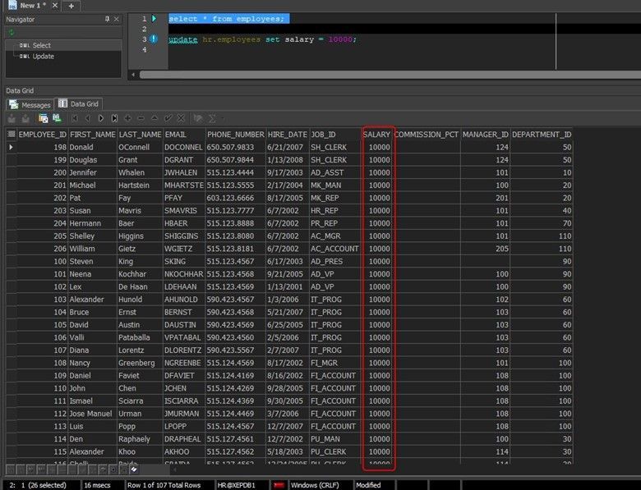Click the Excel export icon in grid toolbar

57,118
